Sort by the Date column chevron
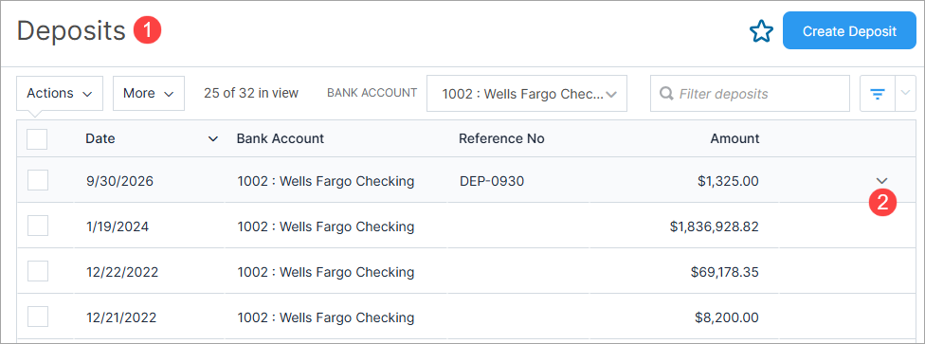 (213, 139)
